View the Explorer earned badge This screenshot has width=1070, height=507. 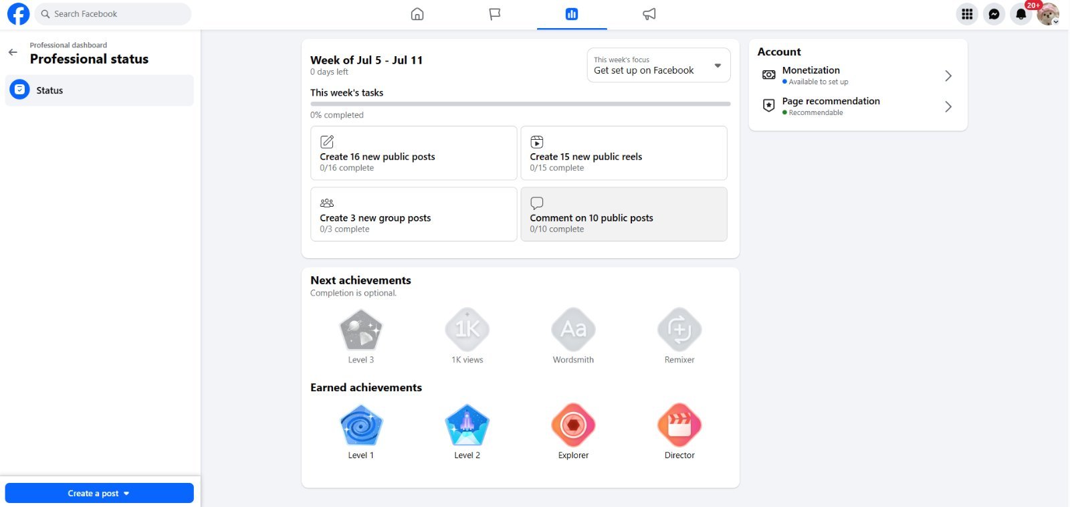point(573,425)
